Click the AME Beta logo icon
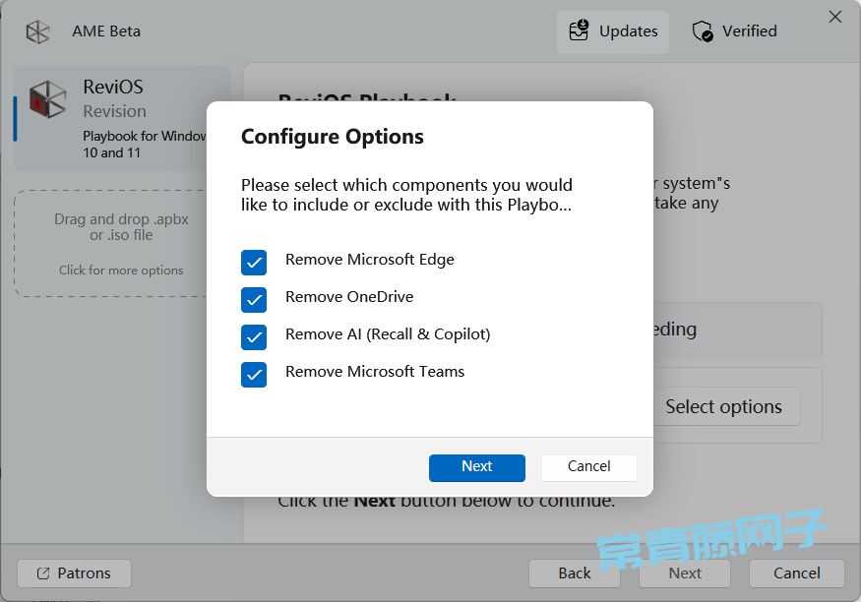 pos(37,31)
